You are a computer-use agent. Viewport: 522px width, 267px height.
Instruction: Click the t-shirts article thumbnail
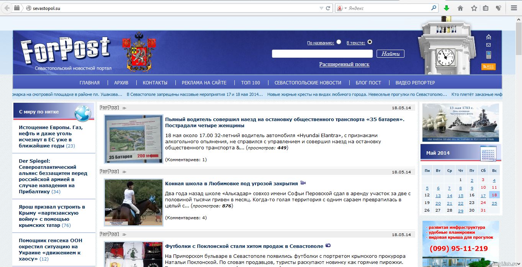pyautogui.click(x=134, y=254)
